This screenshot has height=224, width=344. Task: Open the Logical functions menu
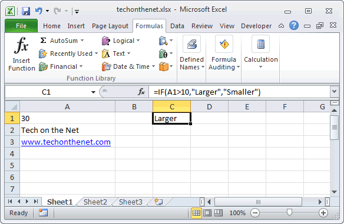pos(121,41)
